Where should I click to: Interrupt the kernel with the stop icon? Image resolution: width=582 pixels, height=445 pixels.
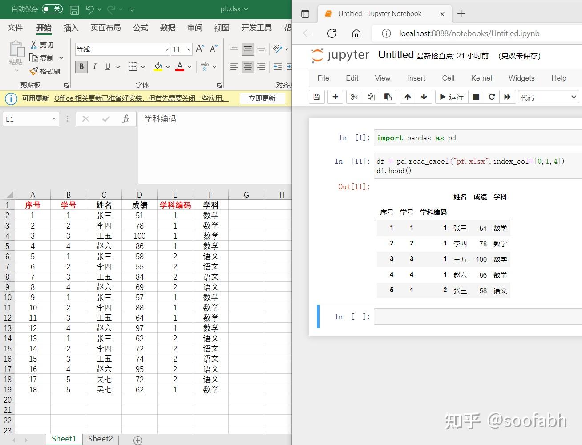point(475,97)
